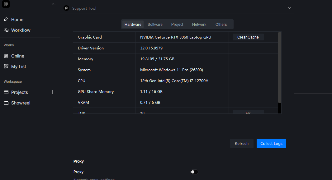
Task: Click the Refresh button
Action: (x=242, y=143)
